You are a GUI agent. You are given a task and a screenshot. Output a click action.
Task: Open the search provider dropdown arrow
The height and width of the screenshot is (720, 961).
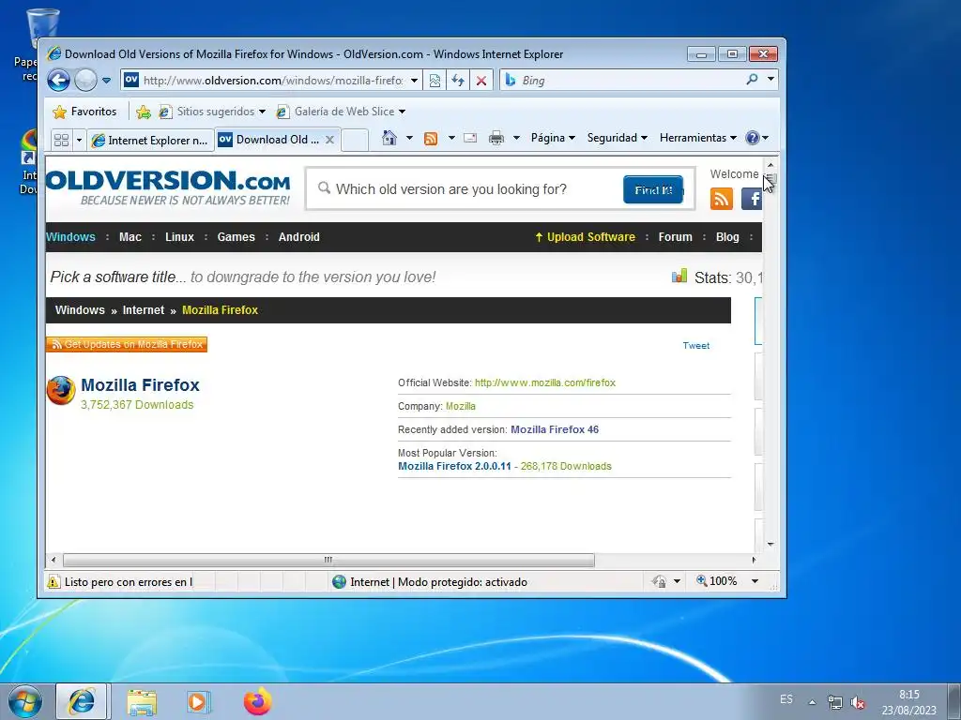771,80
